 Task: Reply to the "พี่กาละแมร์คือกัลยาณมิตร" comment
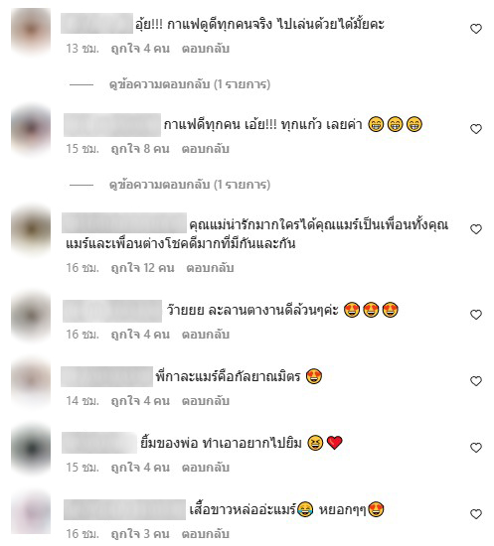pyautogui.click(x=206, y=401)
